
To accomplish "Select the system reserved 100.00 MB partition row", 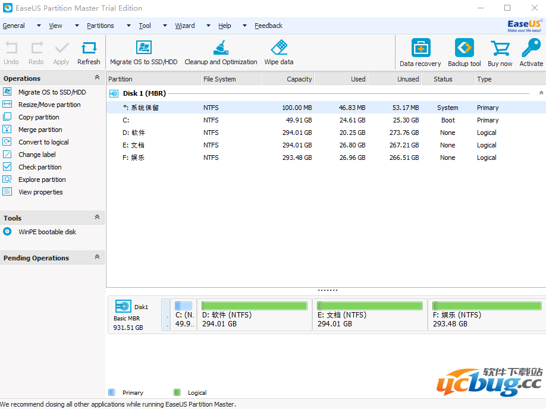I will [327, 108].
